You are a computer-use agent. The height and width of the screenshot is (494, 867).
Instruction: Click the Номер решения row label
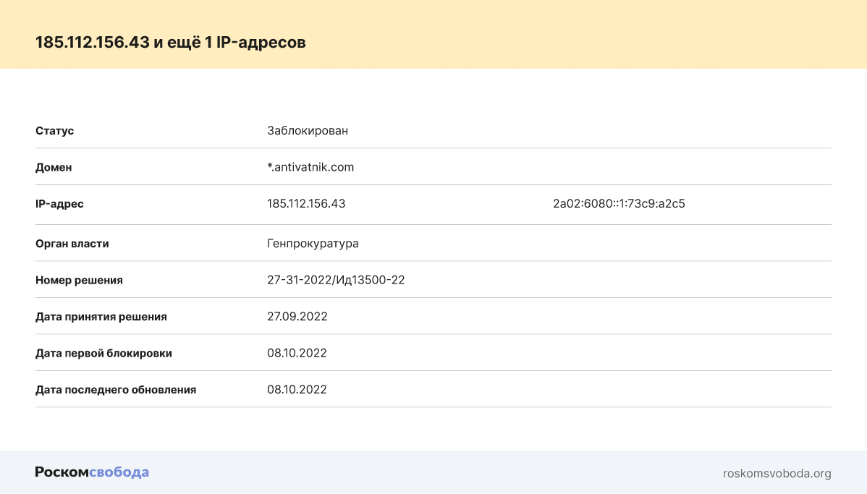coord(79,280)
